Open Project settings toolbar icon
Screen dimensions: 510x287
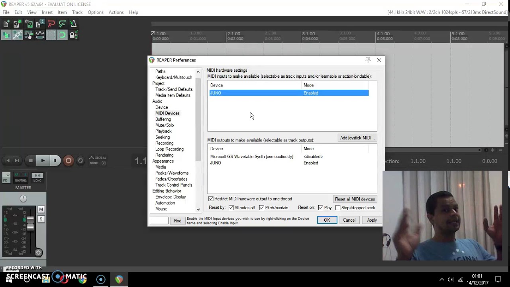coord(39,24)
